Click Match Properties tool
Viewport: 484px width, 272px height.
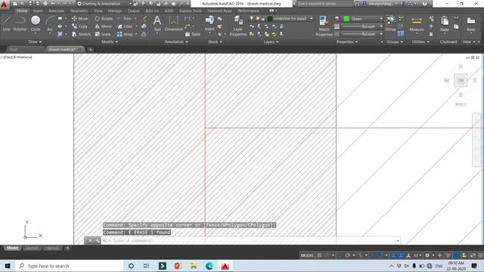324,26
